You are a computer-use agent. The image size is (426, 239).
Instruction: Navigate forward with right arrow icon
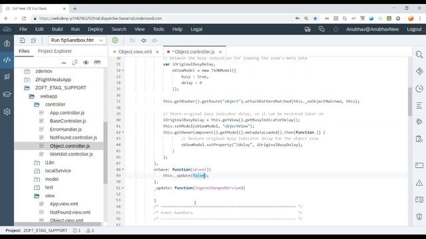154,40
